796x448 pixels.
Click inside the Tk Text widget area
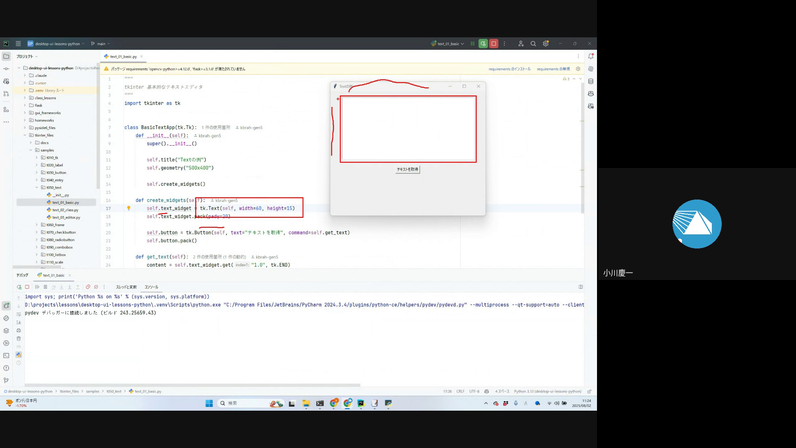tap(408, 129)
